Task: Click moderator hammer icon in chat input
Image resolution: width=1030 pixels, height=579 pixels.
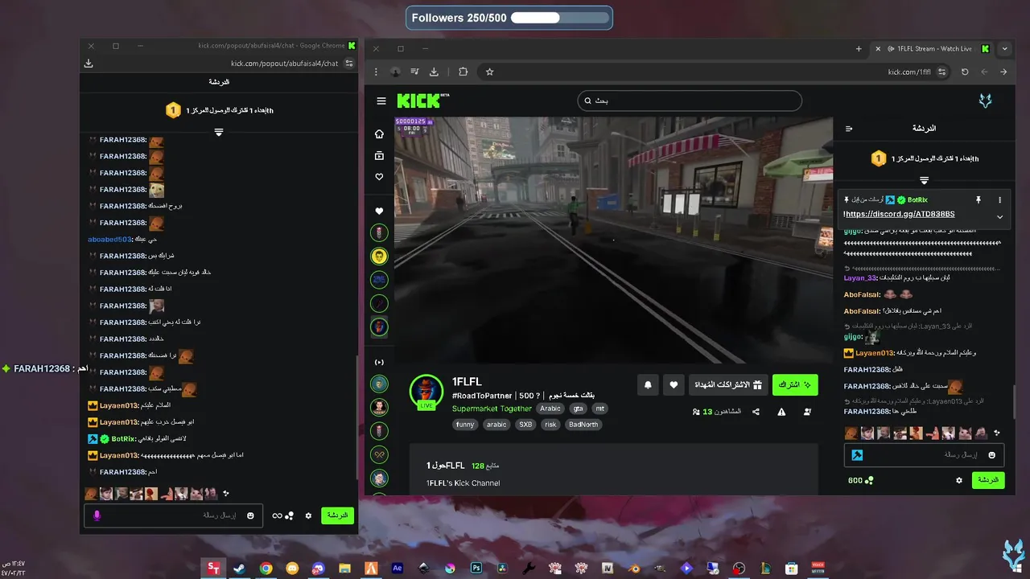Action: [x=857, y=455]
